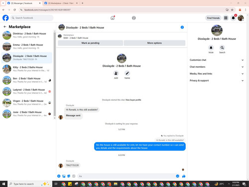Open the account profile picture menu
249x187 pixels.
(x=241, y=18)
